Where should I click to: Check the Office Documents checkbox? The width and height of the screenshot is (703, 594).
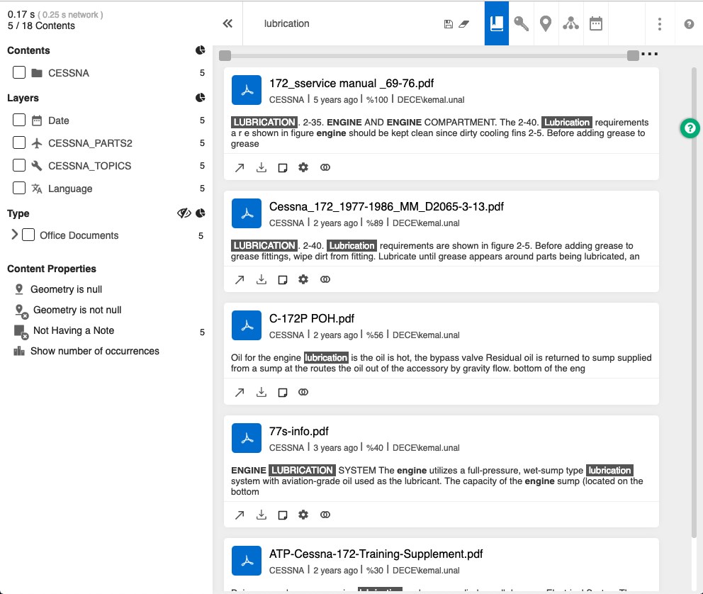(28, 235)
